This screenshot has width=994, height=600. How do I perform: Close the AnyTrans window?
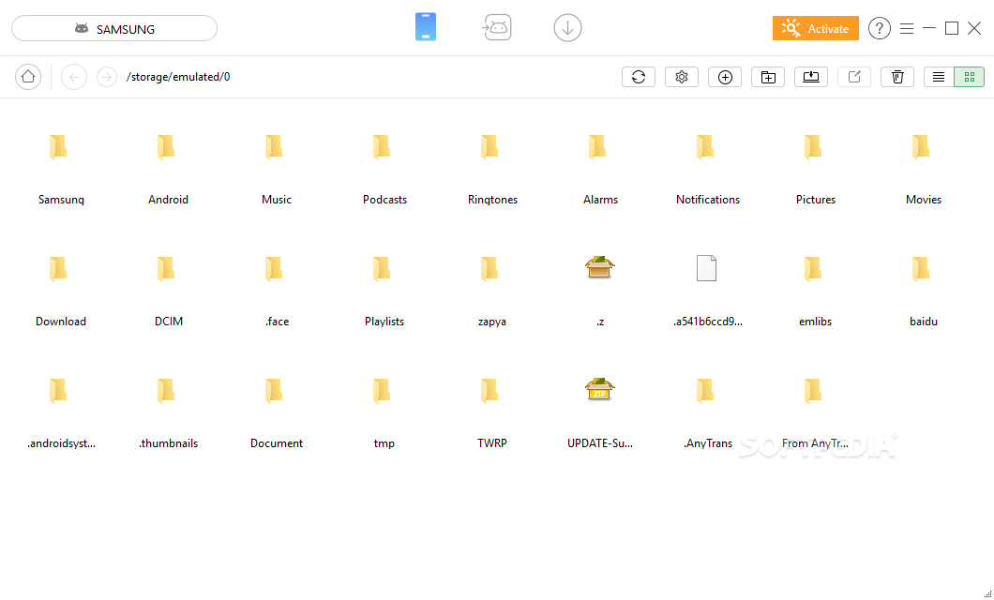[x=974, y=28]
